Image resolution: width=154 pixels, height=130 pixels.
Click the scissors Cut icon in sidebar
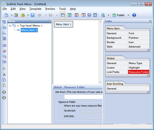coord(4,74)
